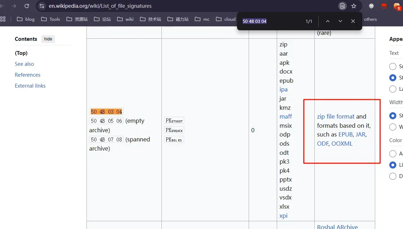Close the find bar
Screen dimensions: 403x229
pos(353,21)
